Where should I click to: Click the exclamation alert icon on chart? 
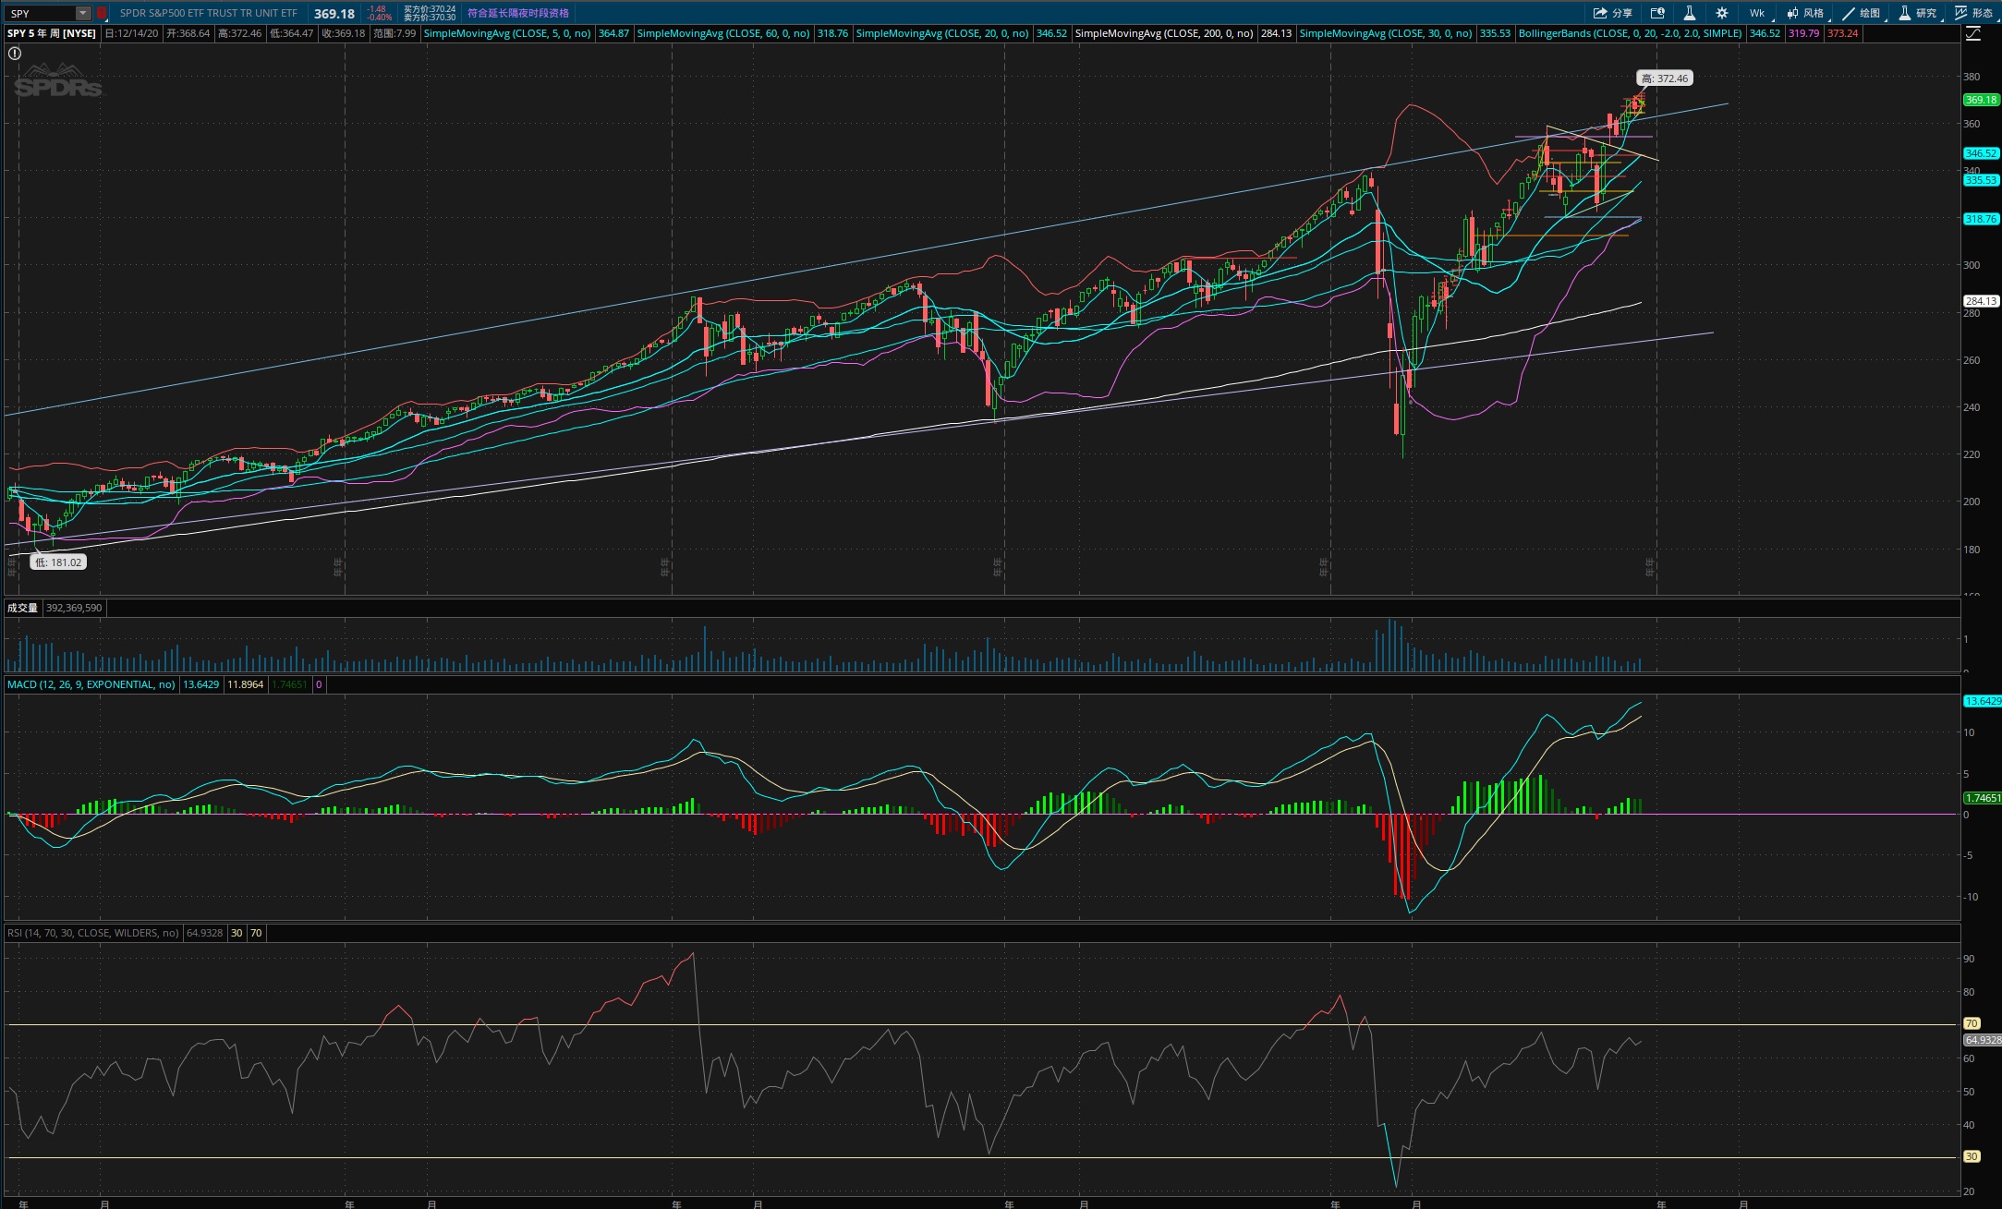click(15, 54)
